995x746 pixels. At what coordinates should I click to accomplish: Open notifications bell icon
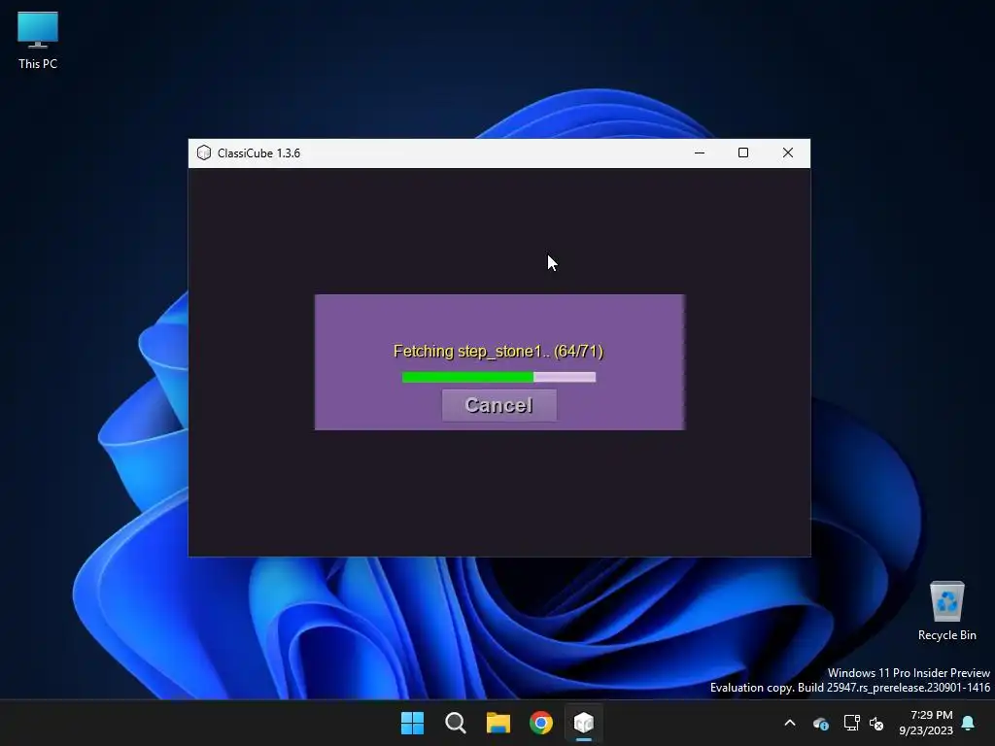pos(969,723)
